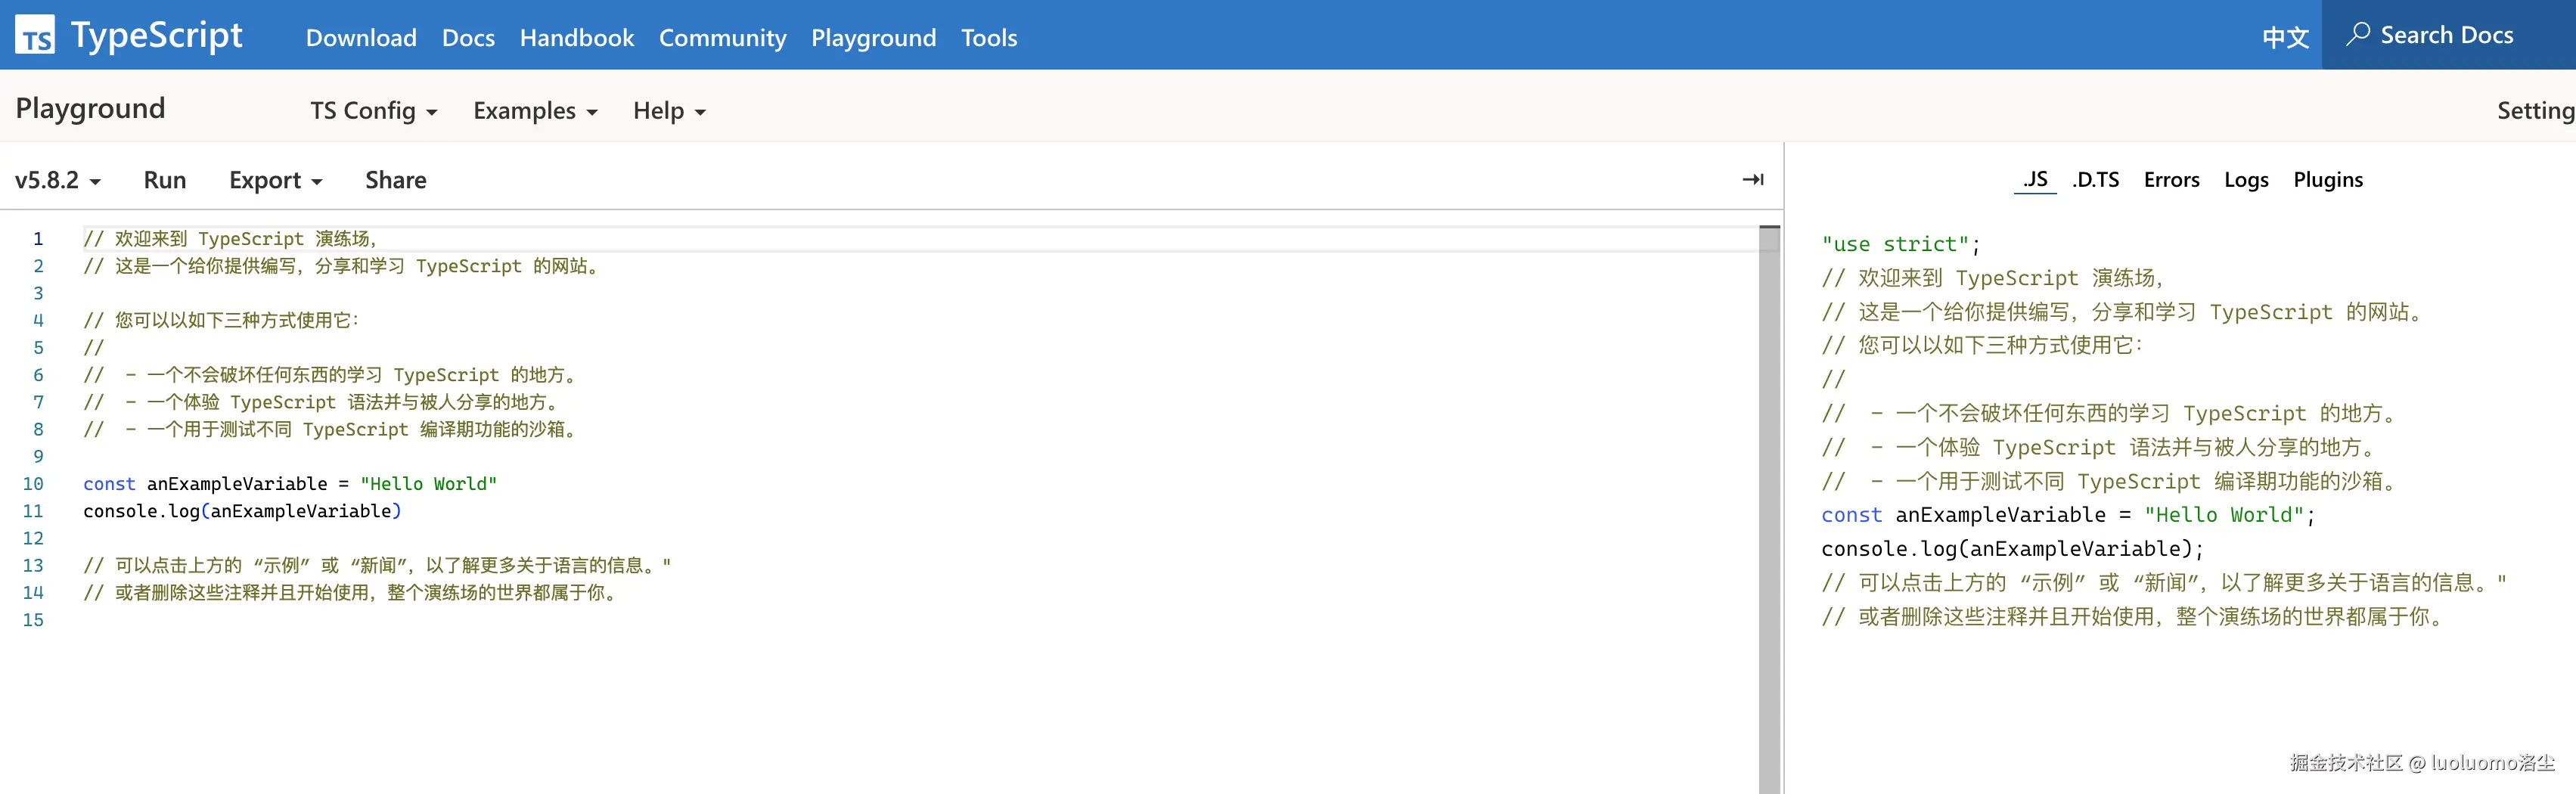Switch to the Errors tab
The height and width of the screenshot is (794, 2576).
pos(2172,180)
